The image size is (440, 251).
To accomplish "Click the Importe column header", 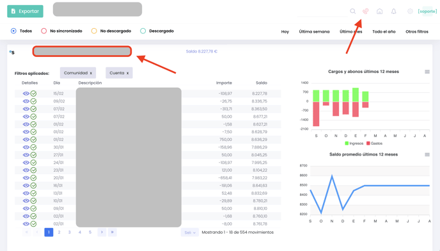I will click(224, 83).
